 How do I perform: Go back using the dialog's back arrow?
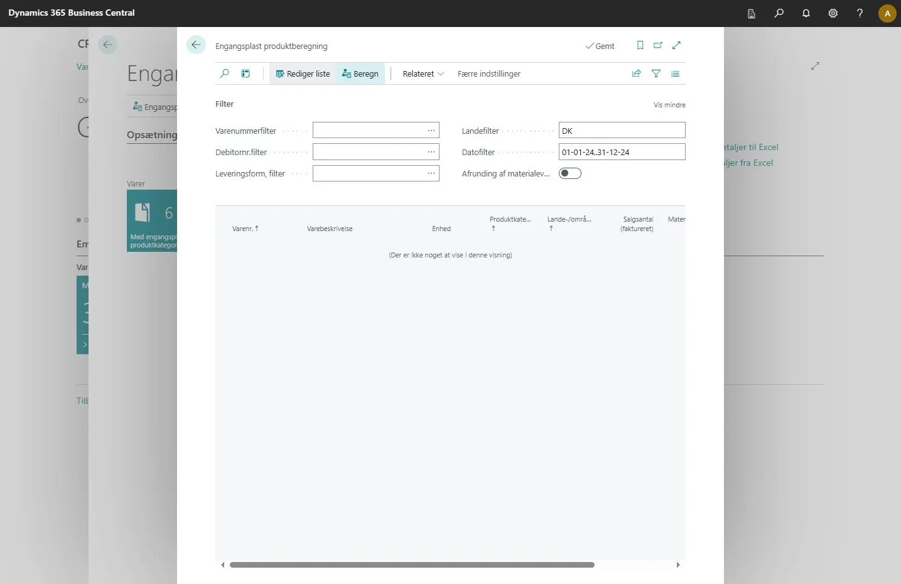(x=196, y=45)
